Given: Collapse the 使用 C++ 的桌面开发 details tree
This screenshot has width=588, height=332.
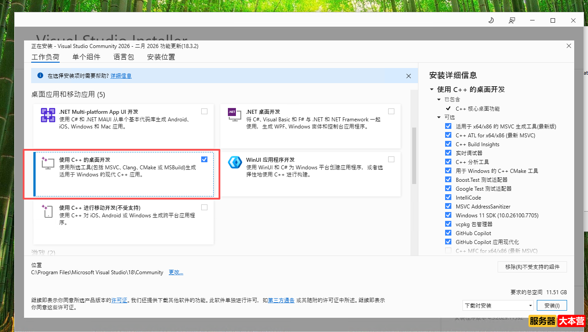Looking at the screenshot, I should point(431,89).
